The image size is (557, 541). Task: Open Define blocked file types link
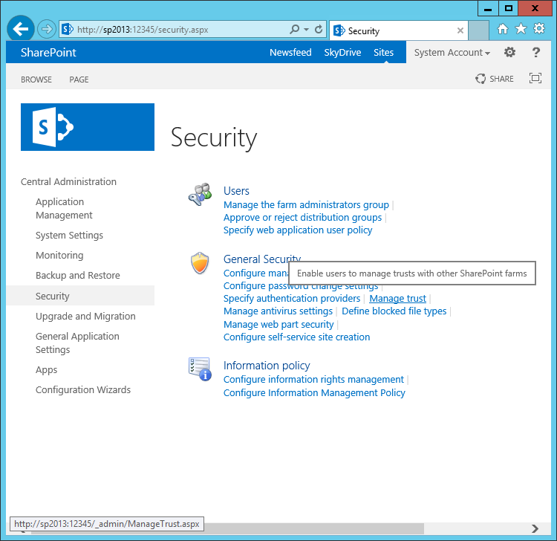[394, 311]
